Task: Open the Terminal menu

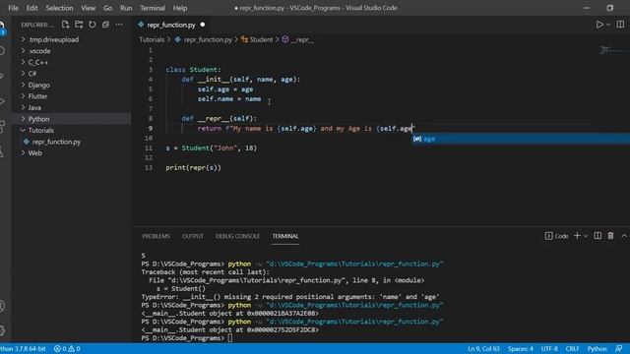Action: pyautogui.click(x=153, y=8)
